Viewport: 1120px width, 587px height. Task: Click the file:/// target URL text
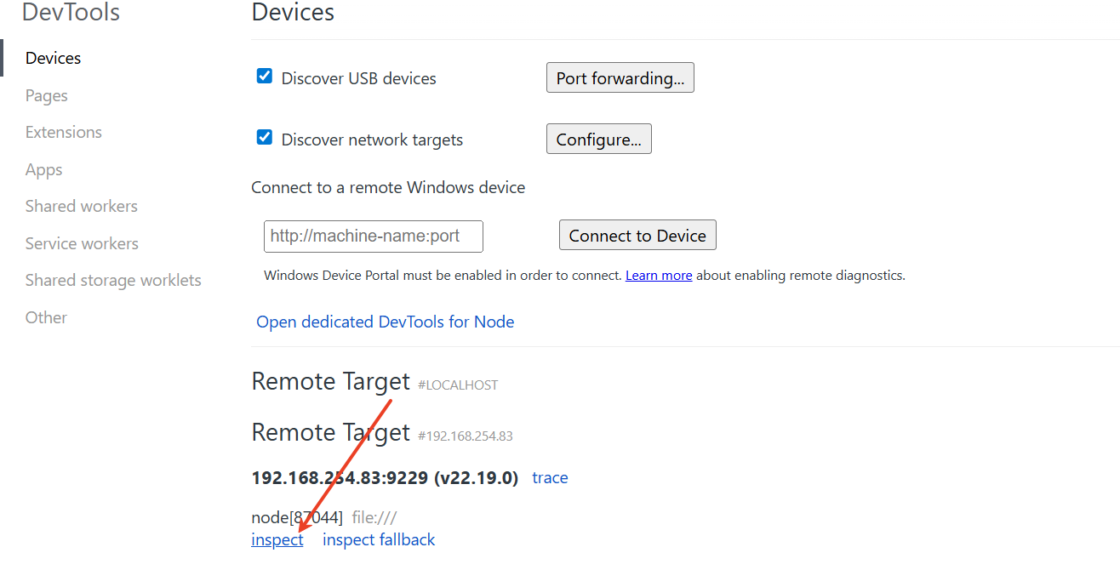pyautogui.click(x=374, y=517)
